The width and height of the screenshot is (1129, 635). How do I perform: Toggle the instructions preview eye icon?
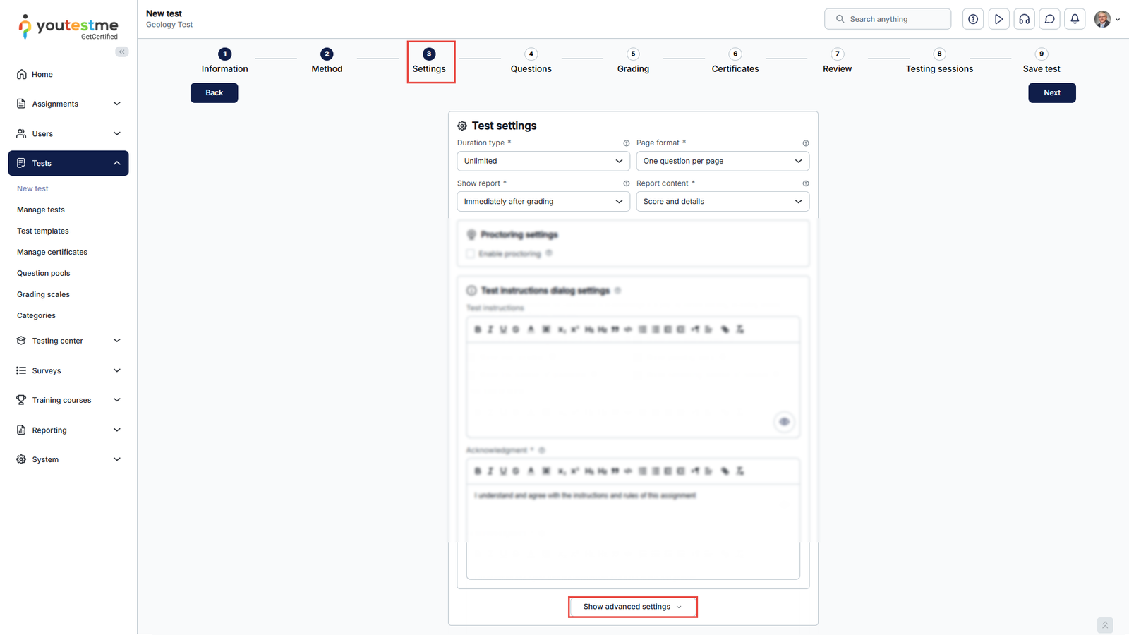(x=784, y=422)
